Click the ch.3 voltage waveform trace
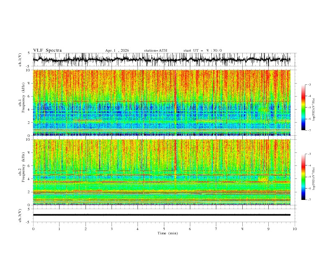 click(161, 215)
